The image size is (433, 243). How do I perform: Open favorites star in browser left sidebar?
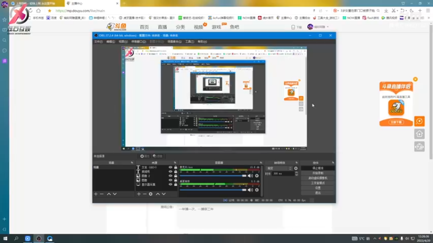(x=4, y=19)
